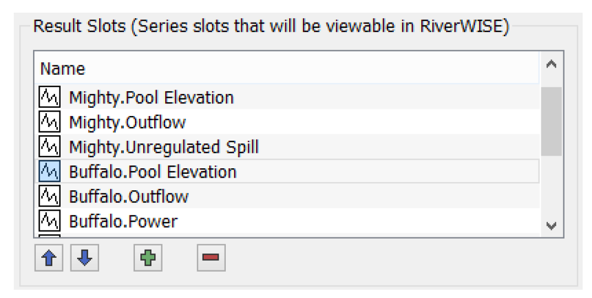Click the series slot icon beside Buffalo.Outflow

click(50, 197)
